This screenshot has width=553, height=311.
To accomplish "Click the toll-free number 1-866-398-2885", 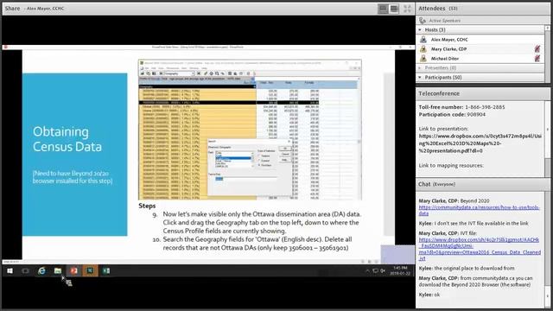I will (485, 107).
